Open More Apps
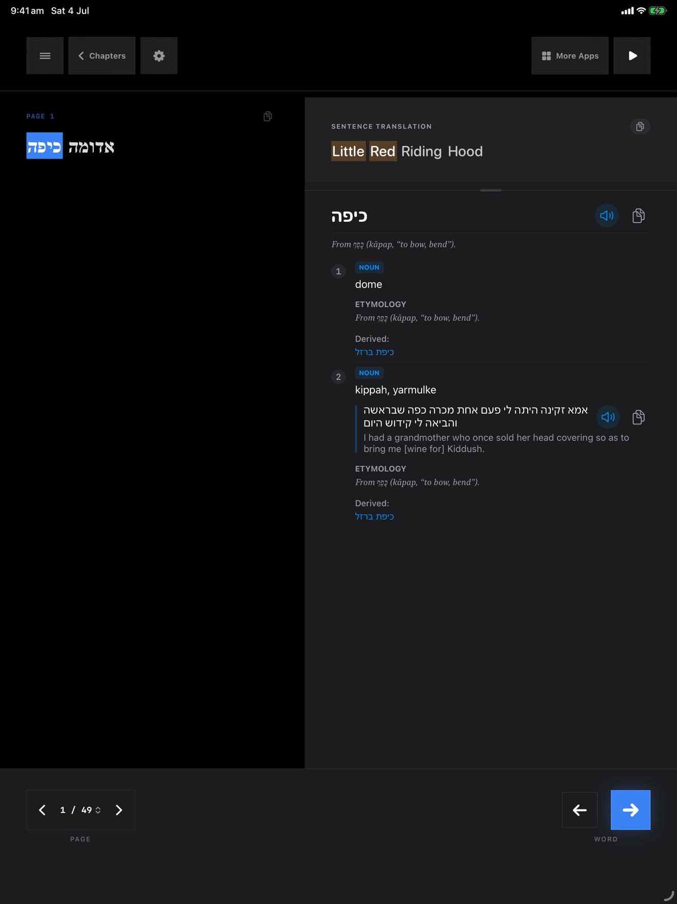 (570, 55)
